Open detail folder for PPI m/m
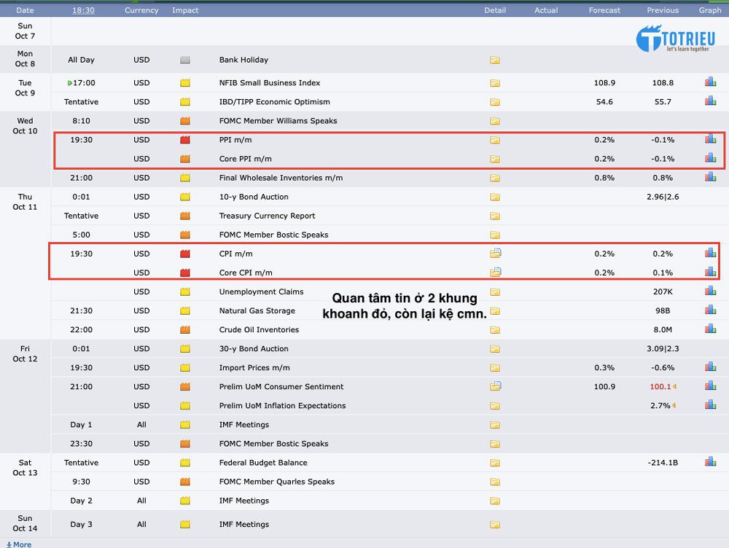The image size is (729, 548). click(x=495, y=140)
